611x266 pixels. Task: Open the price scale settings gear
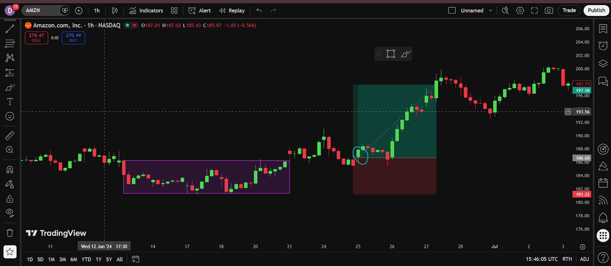pos(583,247)
